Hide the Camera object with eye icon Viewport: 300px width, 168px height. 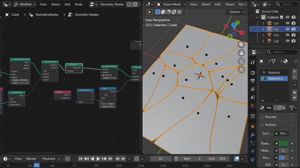coord(287,23)
